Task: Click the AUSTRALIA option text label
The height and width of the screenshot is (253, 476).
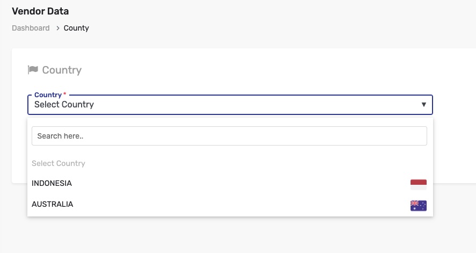Action: coord(52,204)
